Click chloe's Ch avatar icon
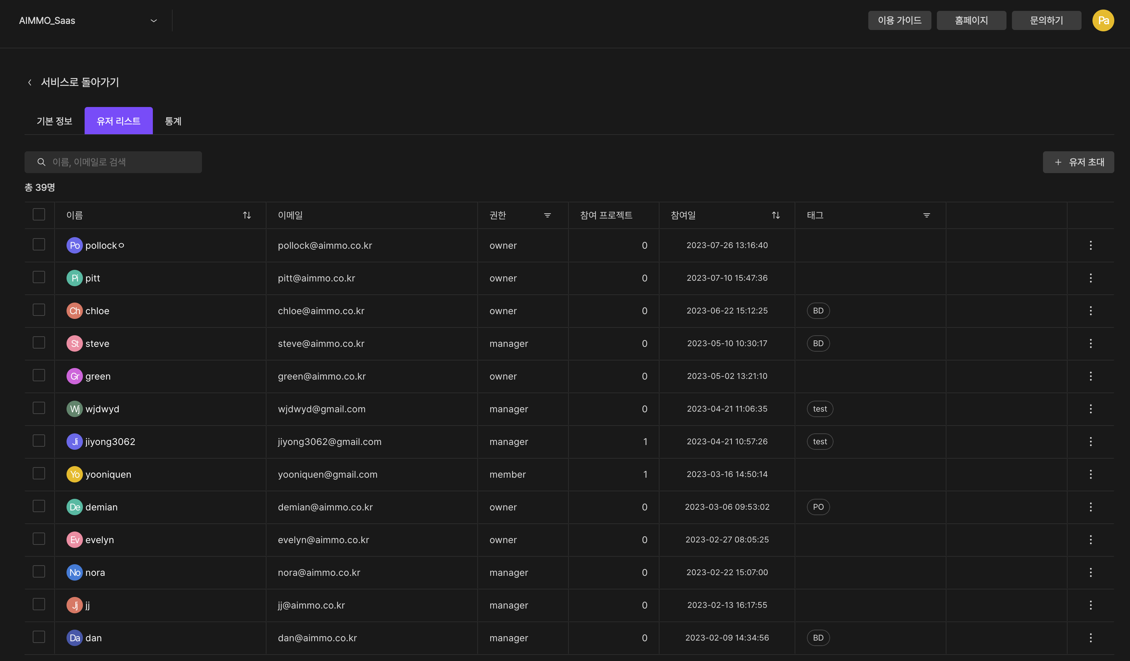The image size is (1130, 661). [x=74, y=311]
